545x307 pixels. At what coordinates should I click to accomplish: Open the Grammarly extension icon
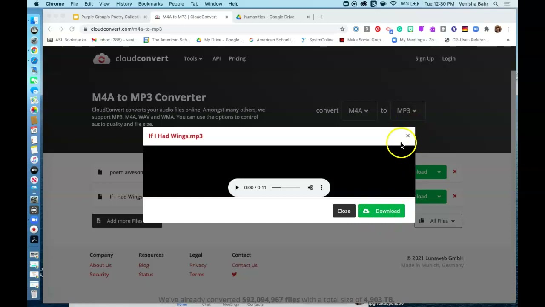pos(399,29)
